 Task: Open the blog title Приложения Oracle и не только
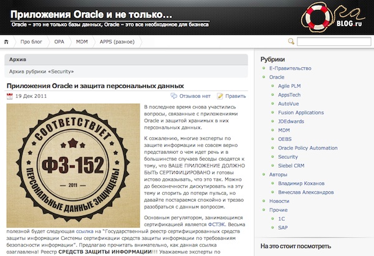pyautogui.click(x=91, y=14)
